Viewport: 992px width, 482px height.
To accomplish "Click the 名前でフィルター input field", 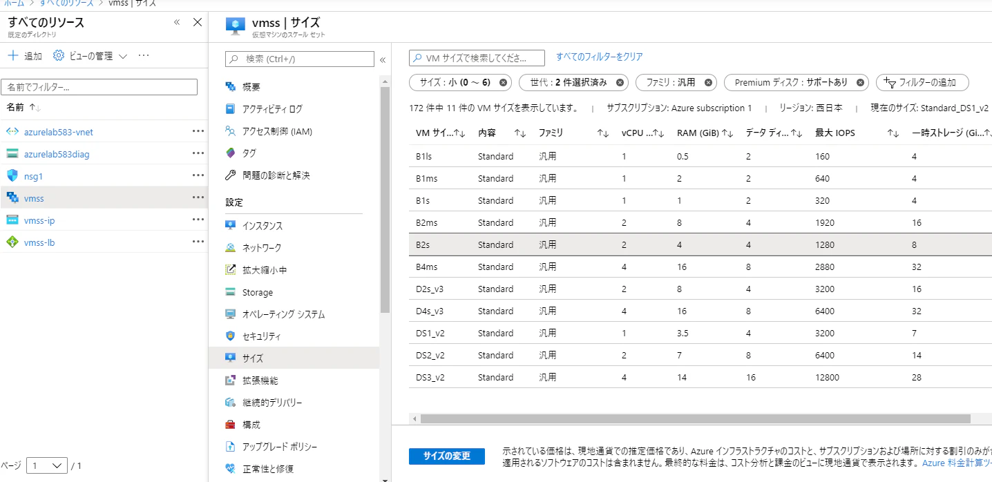I will click(99, 87).
